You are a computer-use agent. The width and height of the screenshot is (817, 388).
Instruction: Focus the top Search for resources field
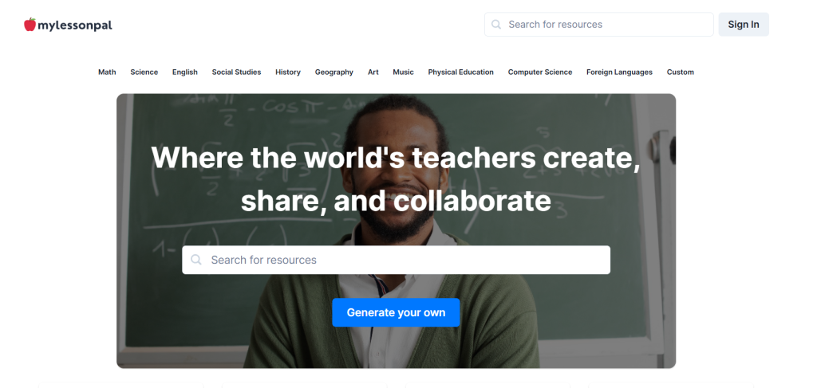(606, 25)
